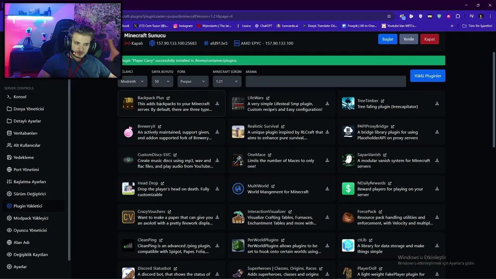Click the Yenile restart button
496x279 pixels.
tap(409, 39)
